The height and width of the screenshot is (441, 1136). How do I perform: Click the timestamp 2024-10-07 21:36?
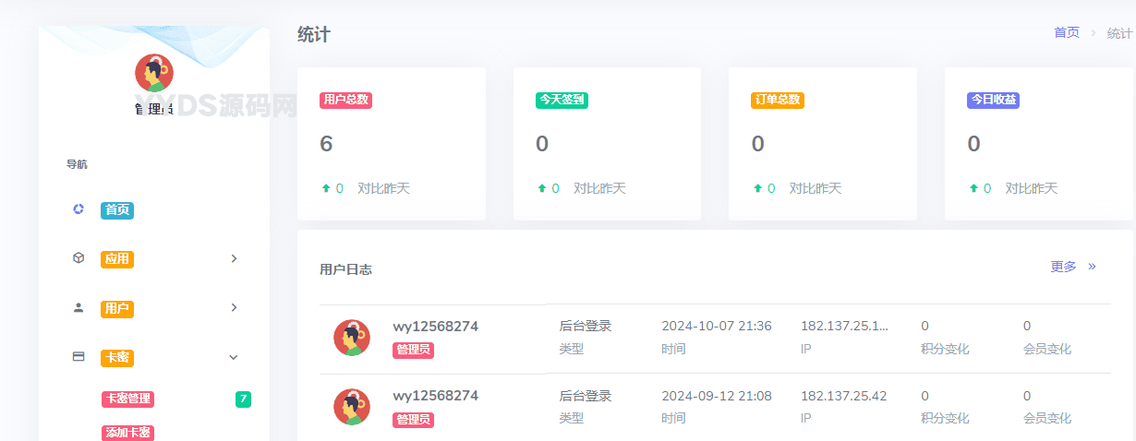tap(717, 327)
